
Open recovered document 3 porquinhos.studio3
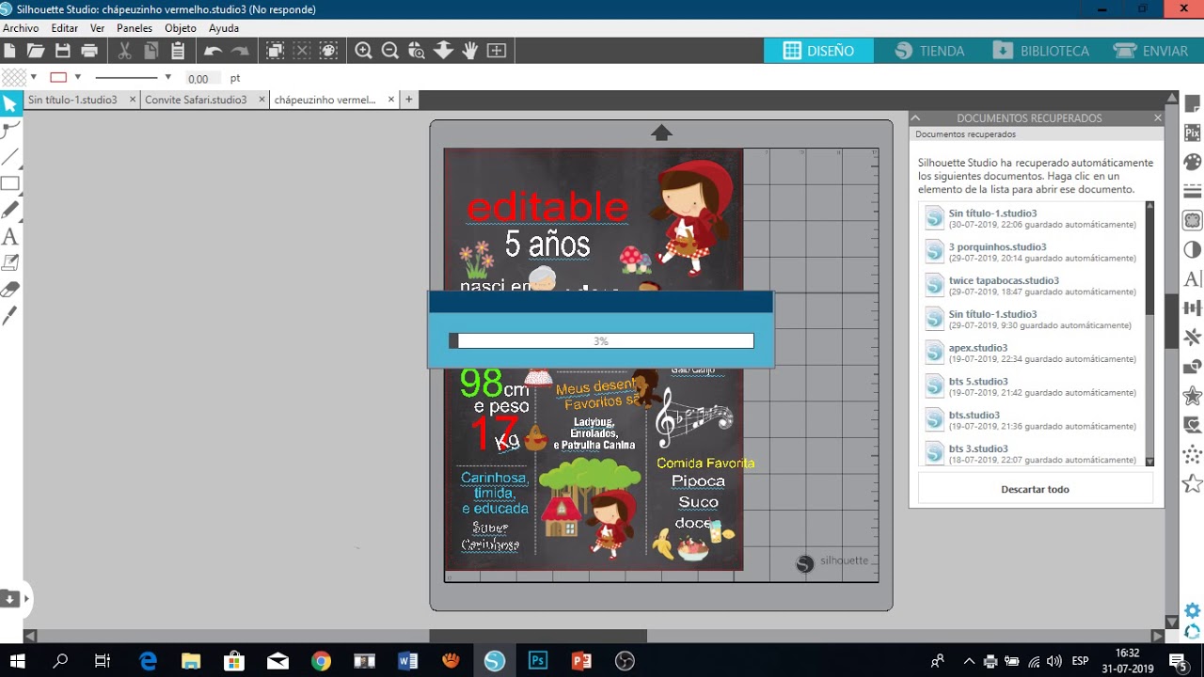tap(1032, 252)
